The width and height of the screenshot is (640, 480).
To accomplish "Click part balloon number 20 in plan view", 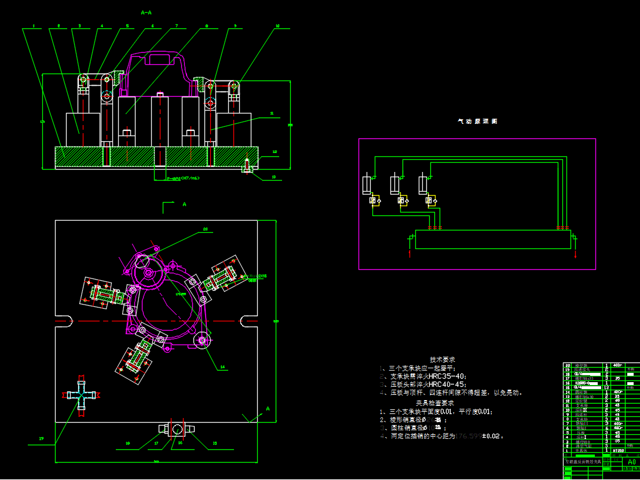I will 204,229.
